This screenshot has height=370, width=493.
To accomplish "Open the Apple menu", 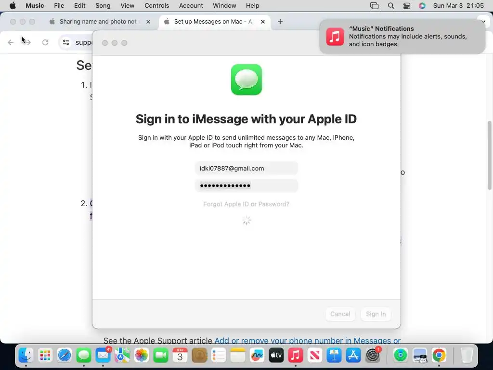I will coord(13,6).
